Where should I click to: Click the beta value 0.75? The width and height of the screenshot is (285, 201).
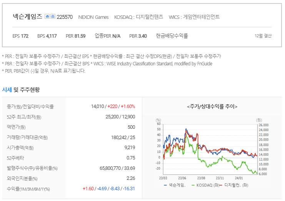[x=131, y=158]
